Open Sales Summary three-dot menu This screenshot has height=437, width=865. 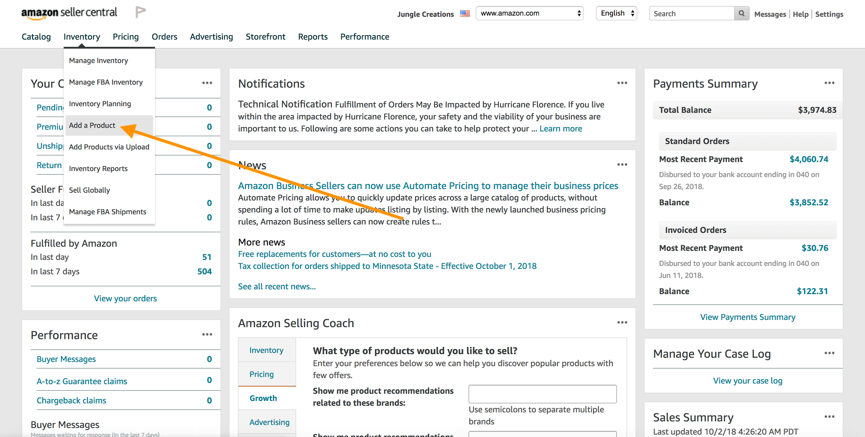[x=829, y=417]
